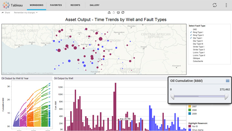Click the 'avg: 28,768' reference line label
The image size is (232, 131).
[125, 119]
